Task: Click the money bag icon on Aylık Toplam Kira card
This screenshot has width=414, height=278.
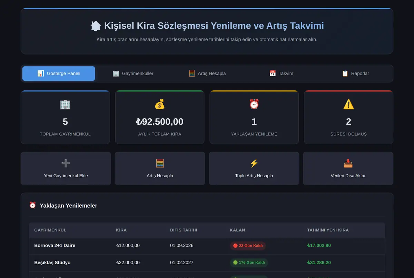Action: pyautogui.click(x=160, y=104)
